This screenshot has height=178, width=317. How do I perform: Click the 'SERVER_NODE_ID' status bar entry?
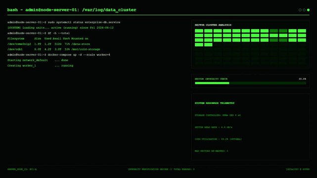22,169
